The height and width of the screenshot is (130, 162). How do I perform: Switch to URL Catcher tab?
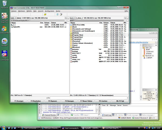(118, 115)
